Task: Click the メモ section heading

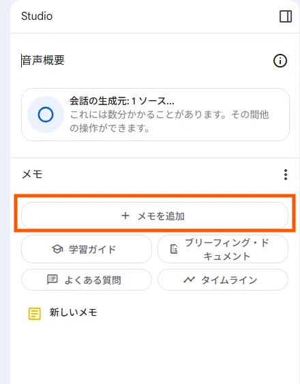Action: coord(32,175)
